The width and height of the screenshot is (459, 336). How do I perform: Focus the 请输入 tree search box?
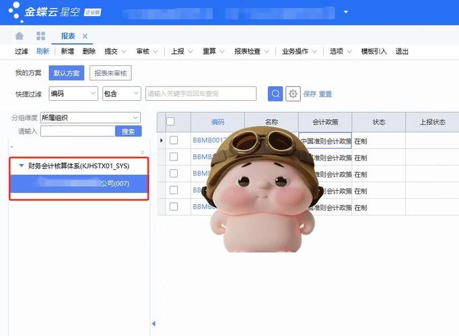click(77, 131)
